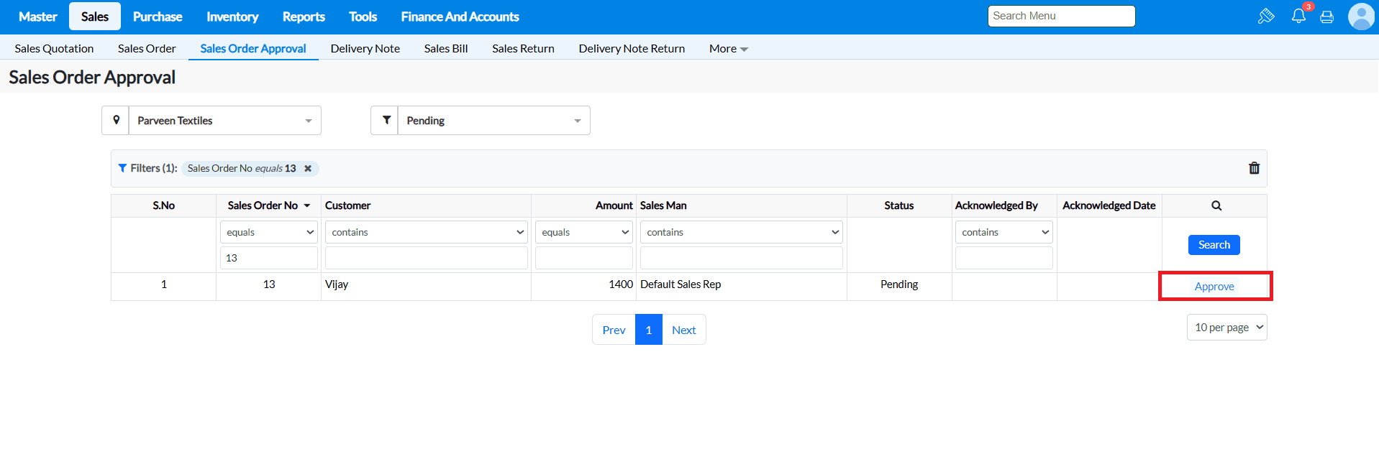
Task: Expand the 10 per page dropdown
Action: (x=1226, y=328)
